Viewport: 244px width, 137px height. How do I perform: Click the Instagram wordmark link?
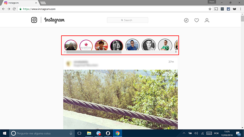pyautogui.click(x=54, y=20)
